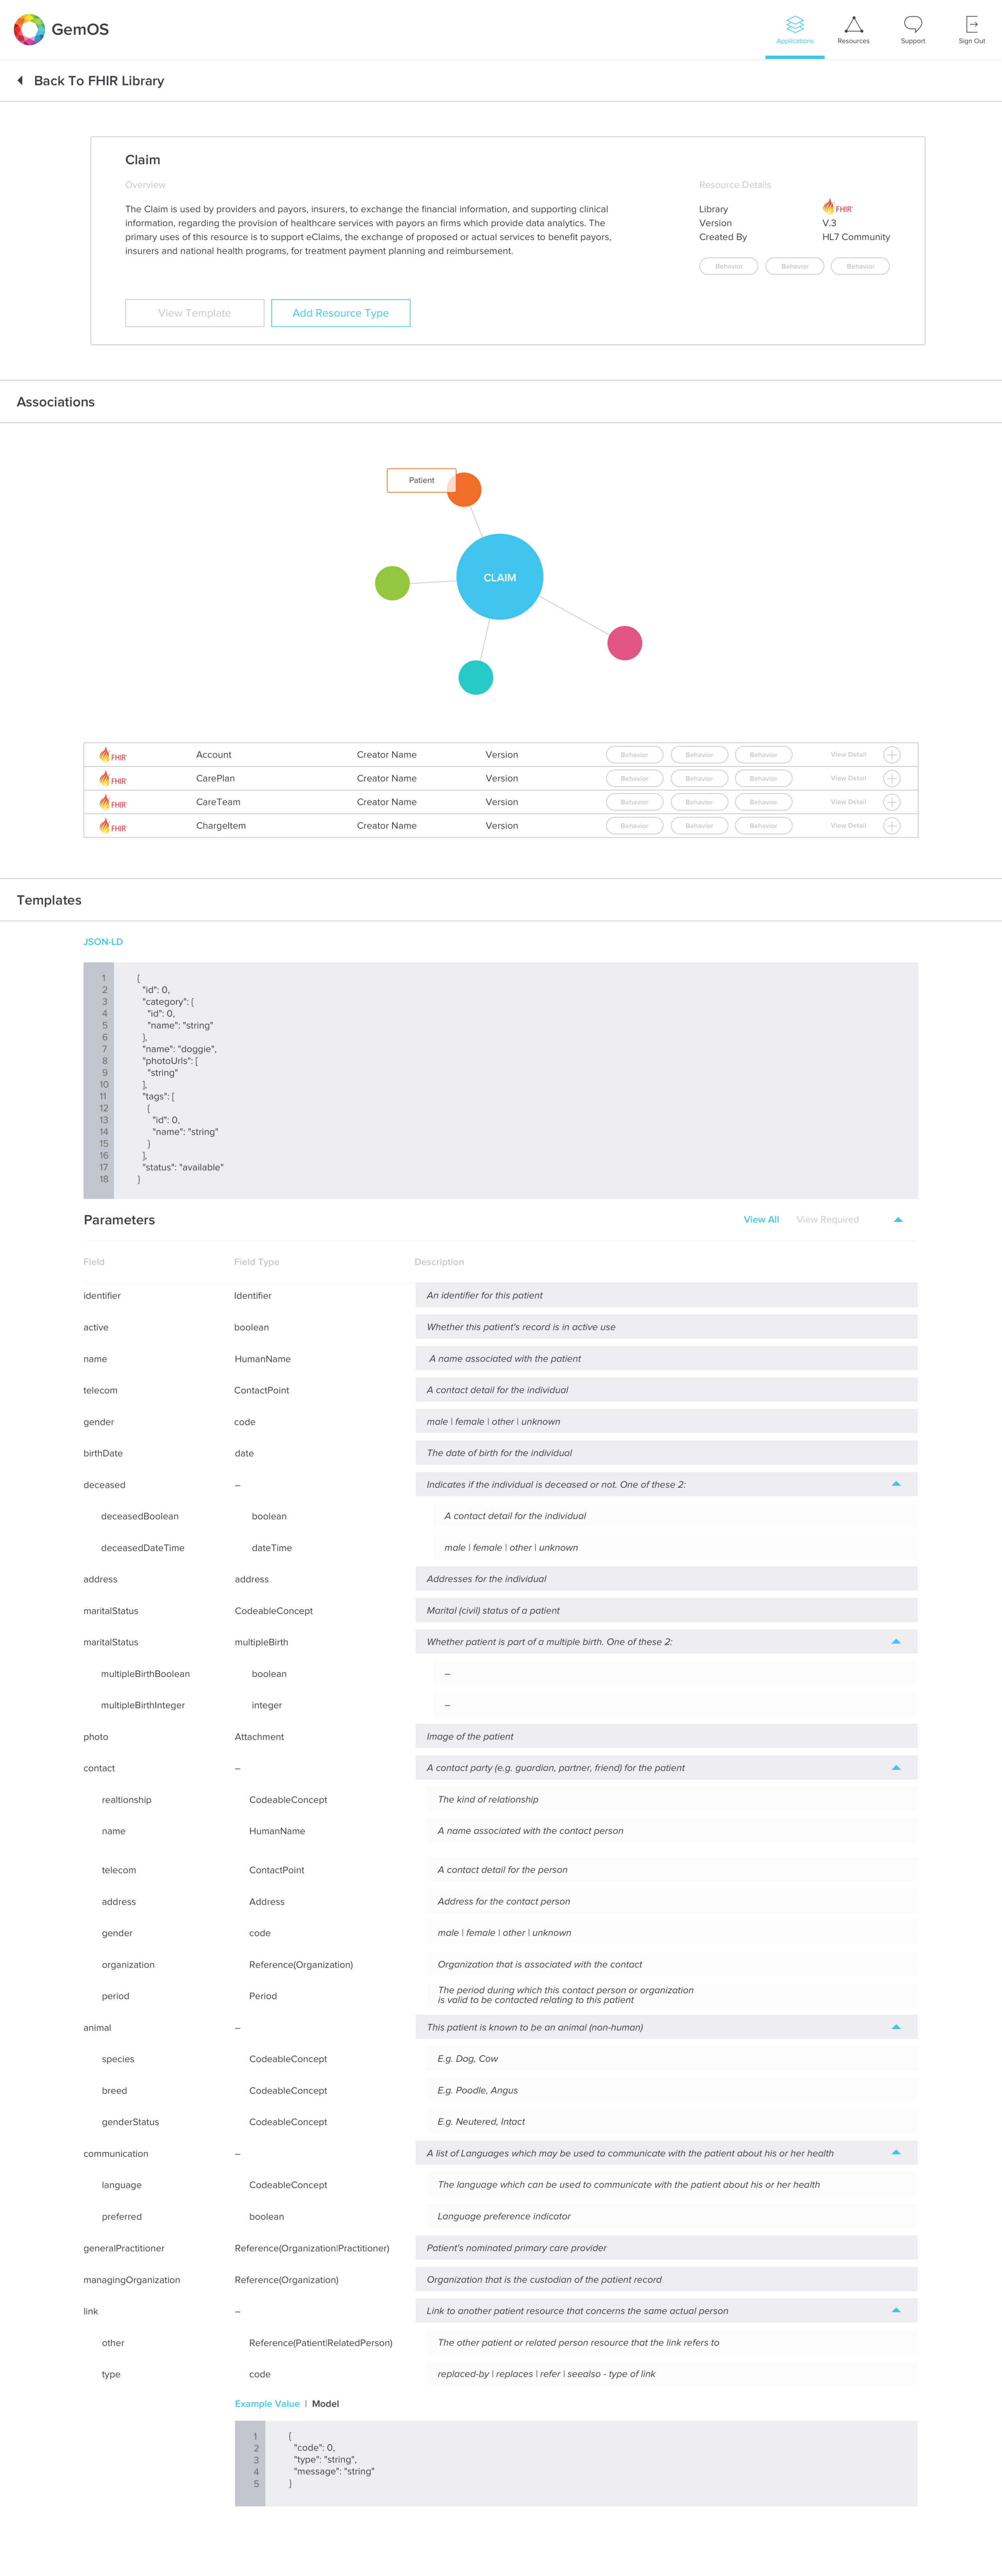
Task: Select the central CLAIM node in graph
Action: [x=500, y=577]
